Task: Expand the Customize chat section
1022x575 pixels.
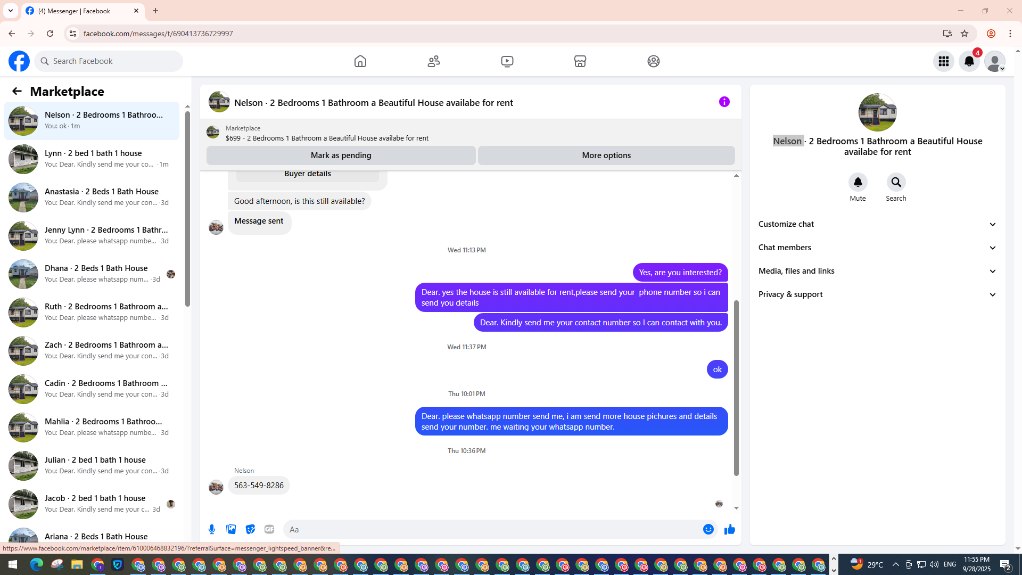Action: point(877,224)
